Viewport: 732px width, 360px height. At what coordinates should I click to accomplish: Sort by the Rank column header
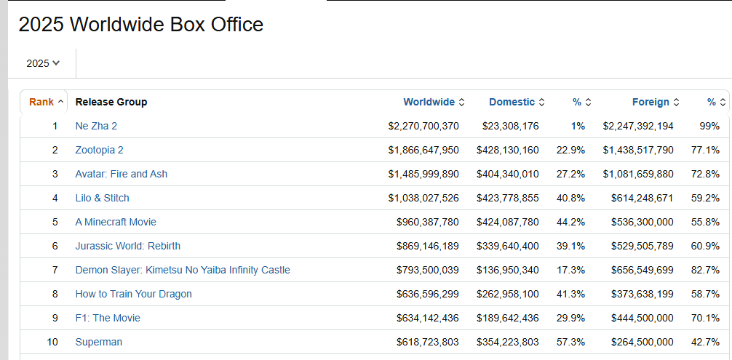pos(41,102)
